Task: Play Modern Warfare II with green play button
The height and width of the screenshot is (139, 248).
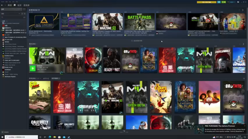Action: 33,69
